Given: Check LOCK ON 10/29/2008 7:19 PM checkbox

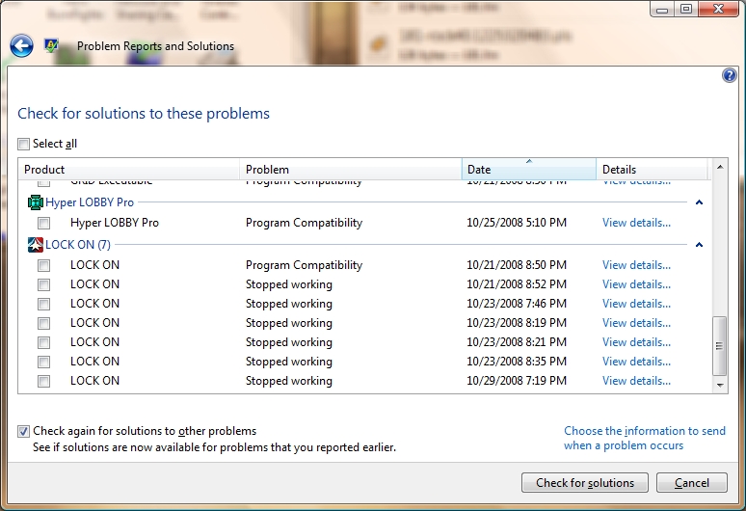Looking at the screenshot, I should pyautogui.click(x=43, y=381).
